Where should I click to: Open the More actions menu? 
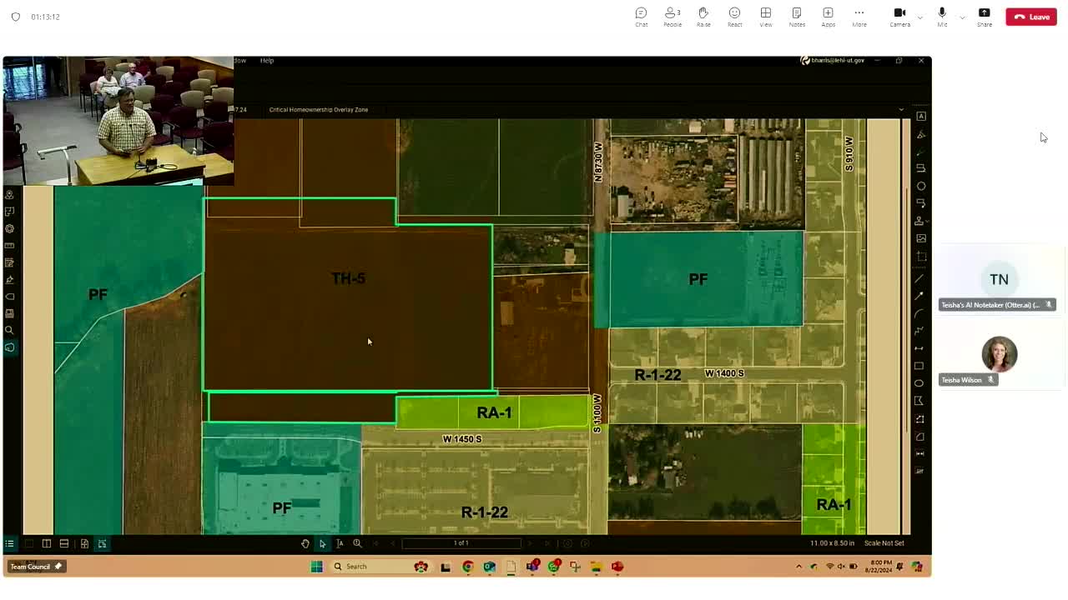[859, 17]
